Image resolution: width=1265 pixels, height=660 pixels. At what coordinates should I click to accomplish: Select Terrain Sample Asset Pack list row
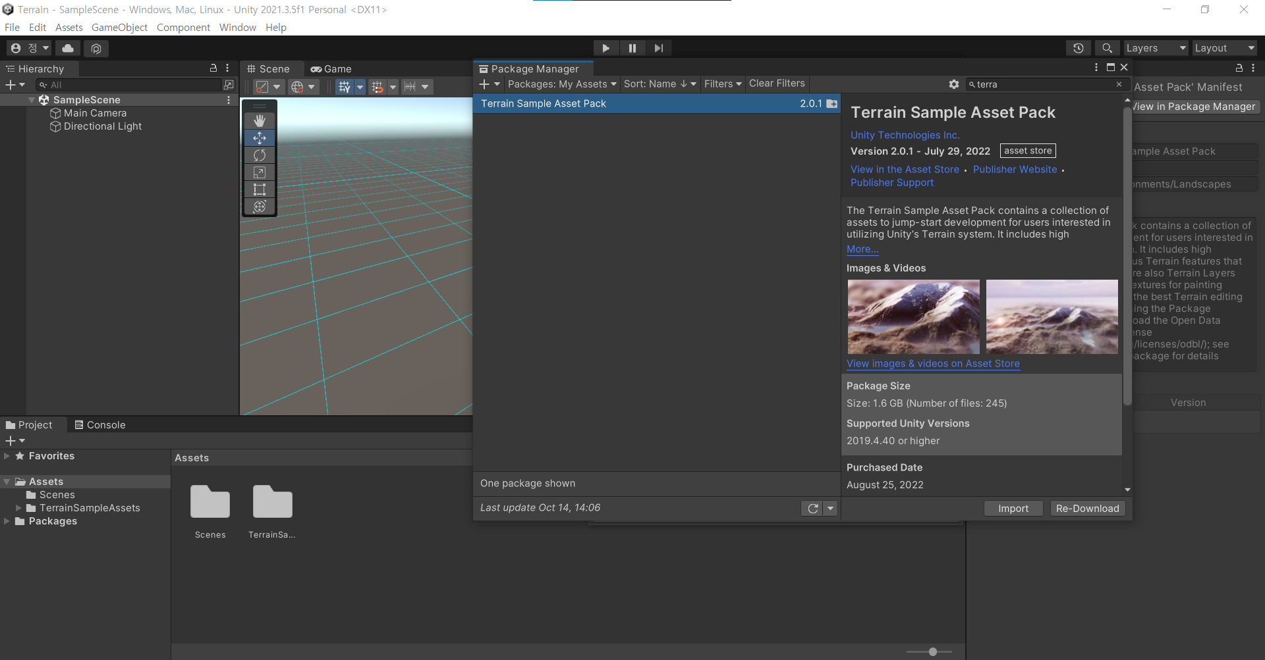click(x=656, y=103)
